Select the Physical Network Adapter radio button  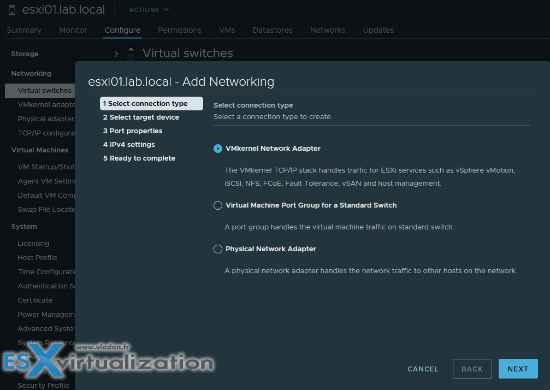tap(218, 249)
